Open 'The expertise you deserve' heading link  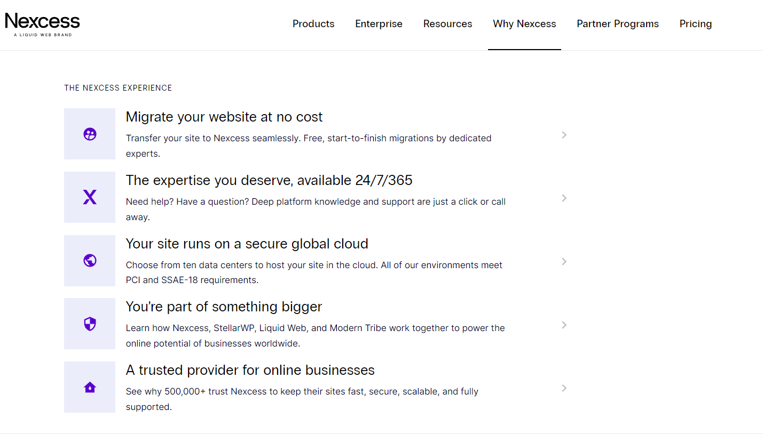coord(269,180)
